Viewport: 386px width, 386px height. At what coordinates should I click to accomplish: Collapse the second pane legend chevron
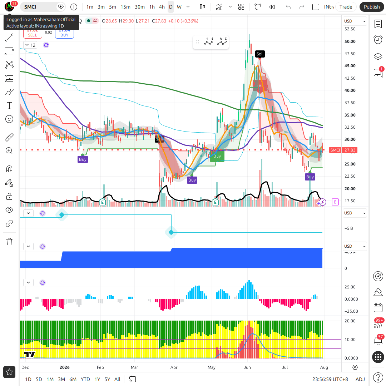(x=28, y=213)
